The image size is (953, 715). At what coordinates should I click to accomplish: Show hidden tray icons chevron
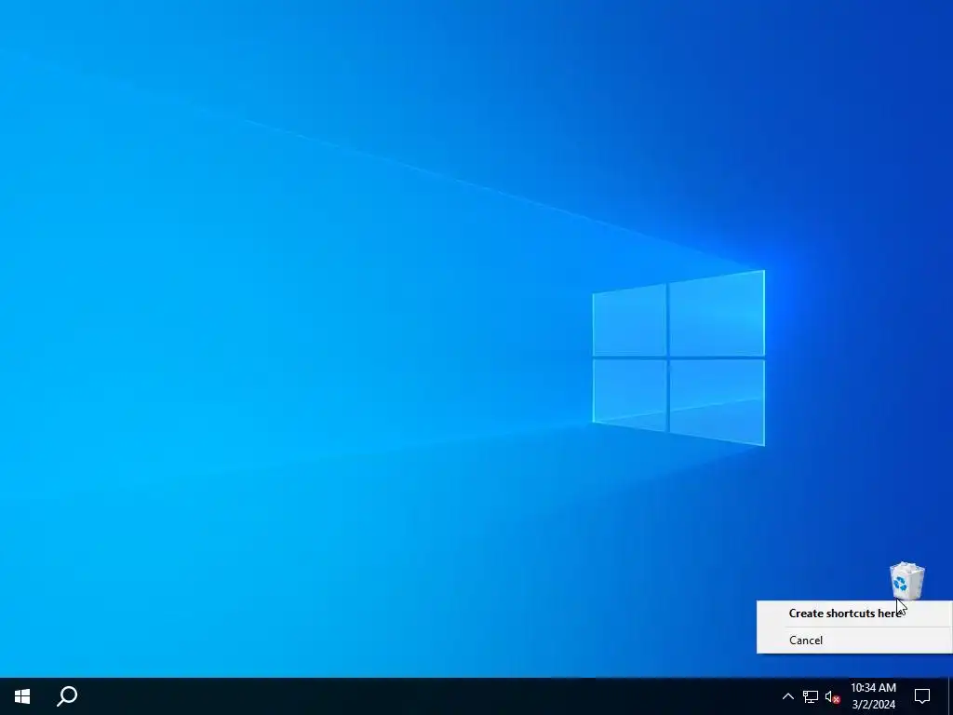click(787, 696)
